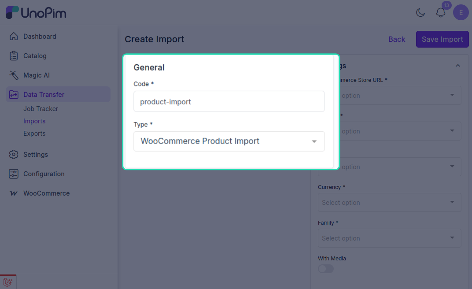Image resolution: width=472 pixels, height=289 pixels.
Task: Open the Laravel debug bar icon
Action: [x=8, y=282]
